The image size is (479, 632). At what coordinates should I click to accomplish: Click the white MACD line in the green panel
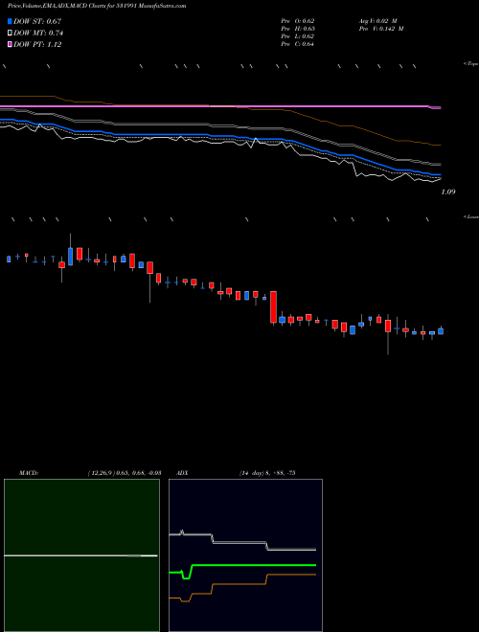click(80, 555)
